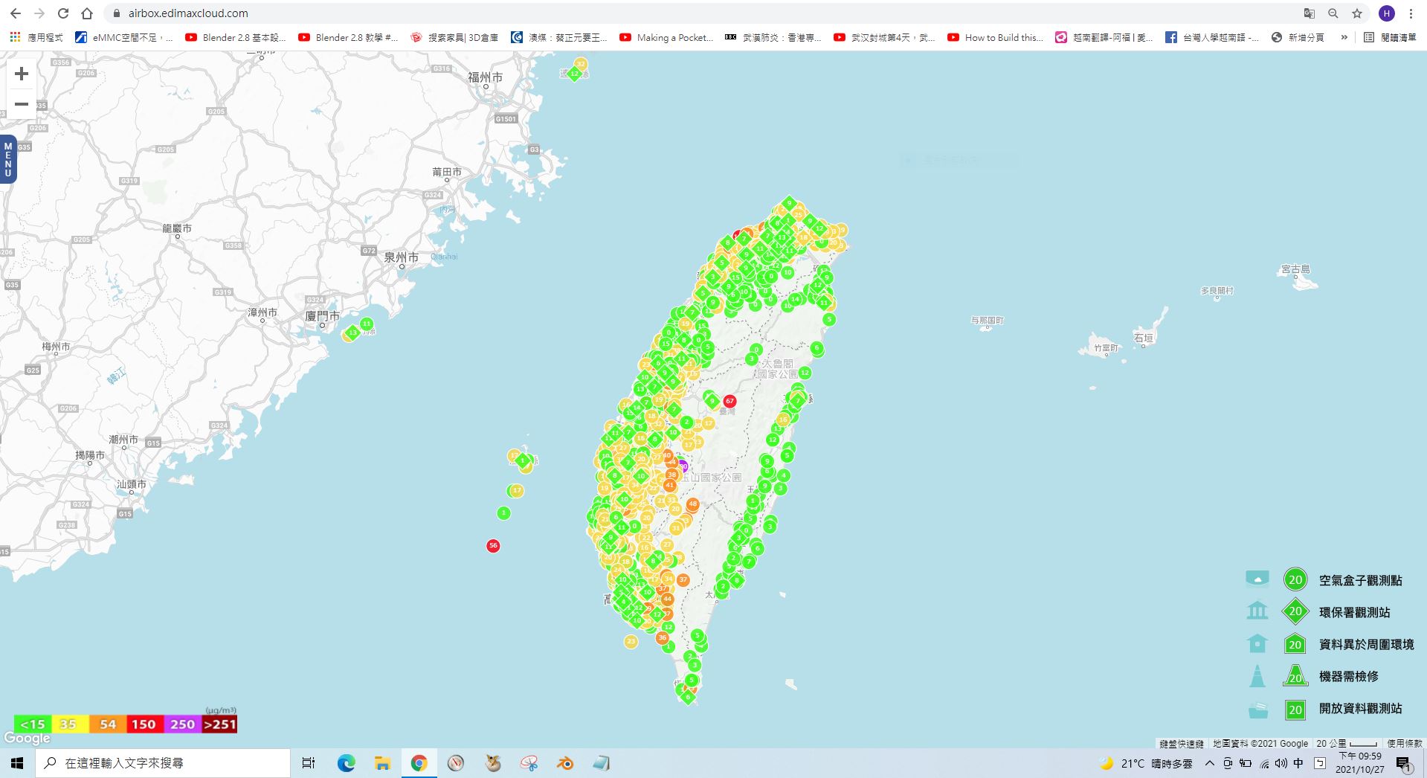Open Blender from the taskbar
Screen dimensions: 1427x778
click(x=566, y=763)
